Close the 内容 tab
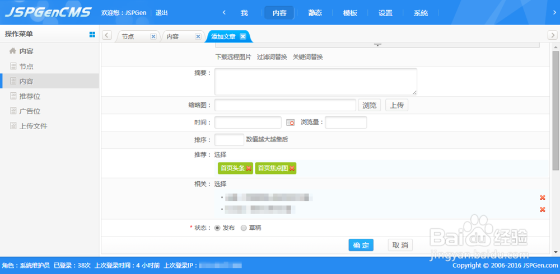 198,36
